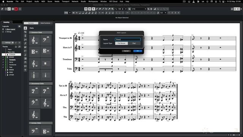Expand the STRINGS track folder

8,55
